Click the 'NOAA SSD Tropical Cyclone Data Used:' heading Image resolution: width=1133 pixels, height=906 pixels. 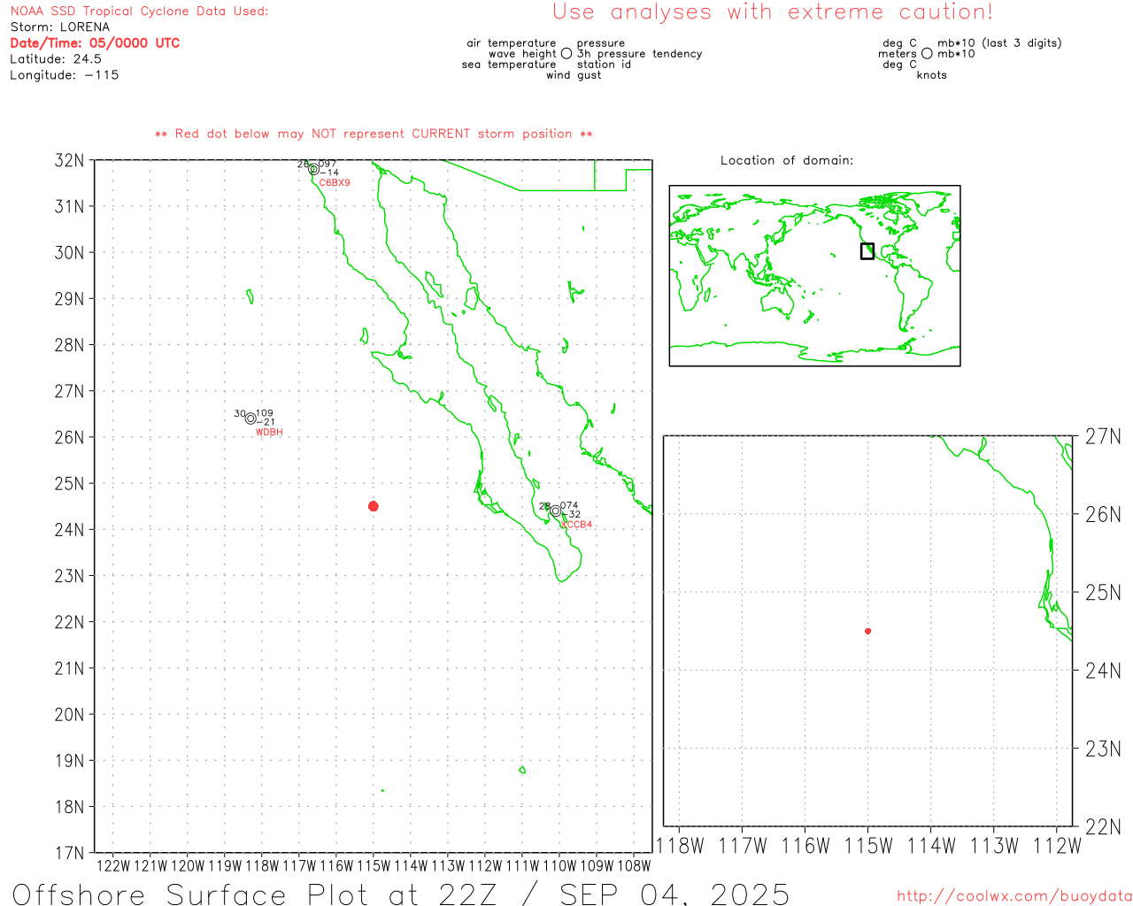(x=139, y=12)
